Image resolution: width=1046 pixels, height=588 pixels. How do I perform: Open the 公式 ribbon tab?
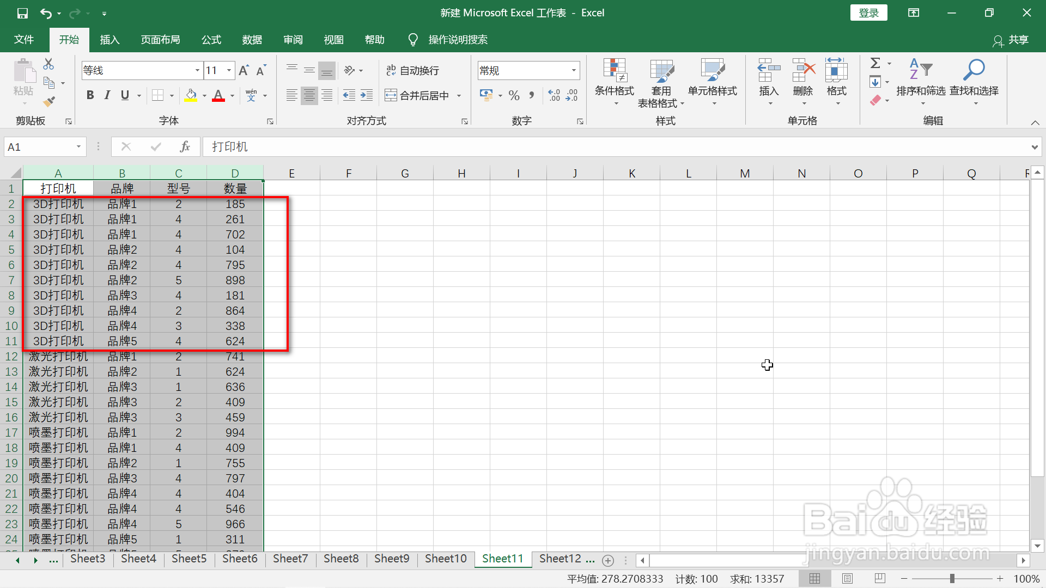click(211, 39)
